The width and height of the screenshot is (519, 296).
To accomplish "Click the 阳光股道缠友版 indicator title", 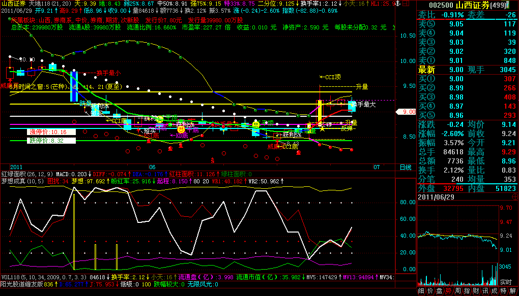I will click(21, 284).
